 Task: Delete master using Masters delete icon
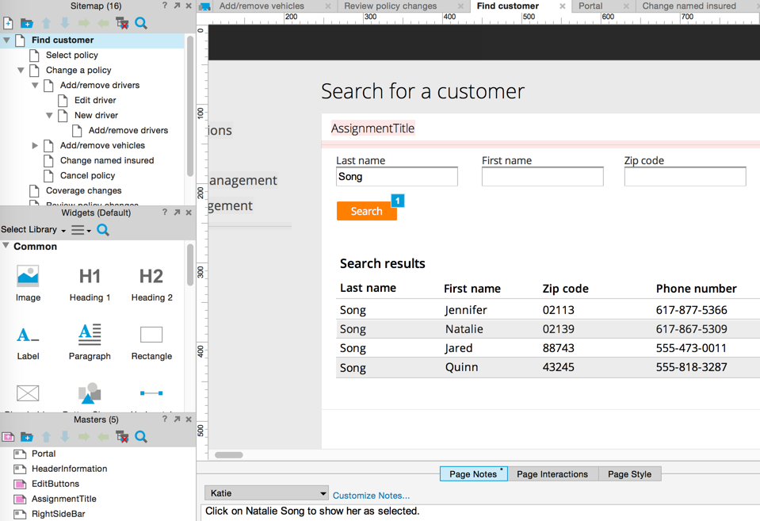point(122,437)
